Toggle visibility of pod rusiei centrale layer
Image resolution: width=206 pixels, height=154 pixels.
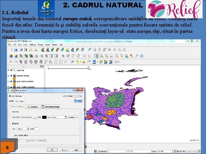click(11, 82)
